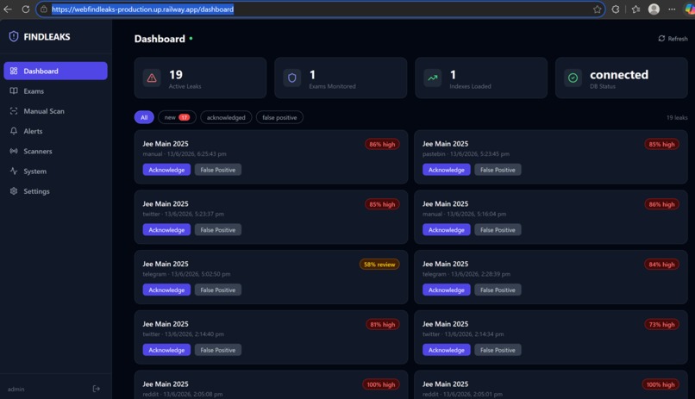Open the Dashboard menu item
The image size is (695, 399).
click(55, 71)
